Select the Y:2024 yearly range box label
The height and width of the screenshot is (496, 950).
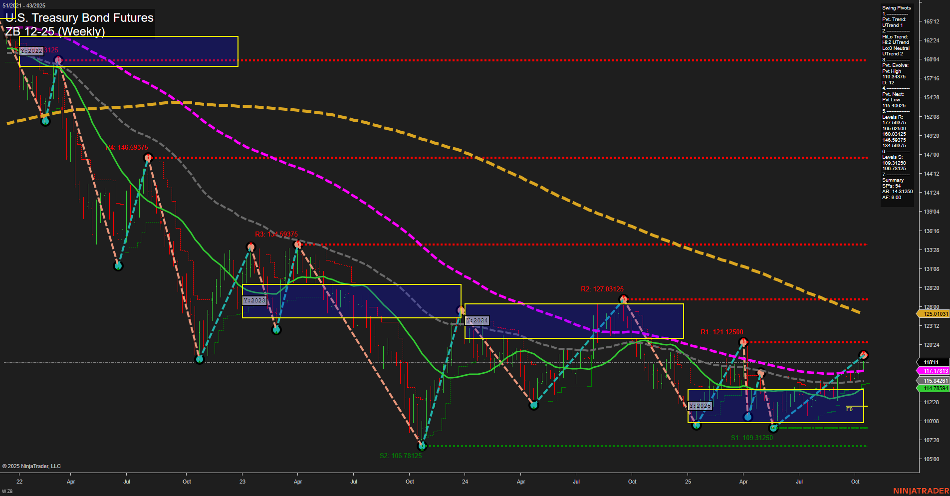point(476,320)
